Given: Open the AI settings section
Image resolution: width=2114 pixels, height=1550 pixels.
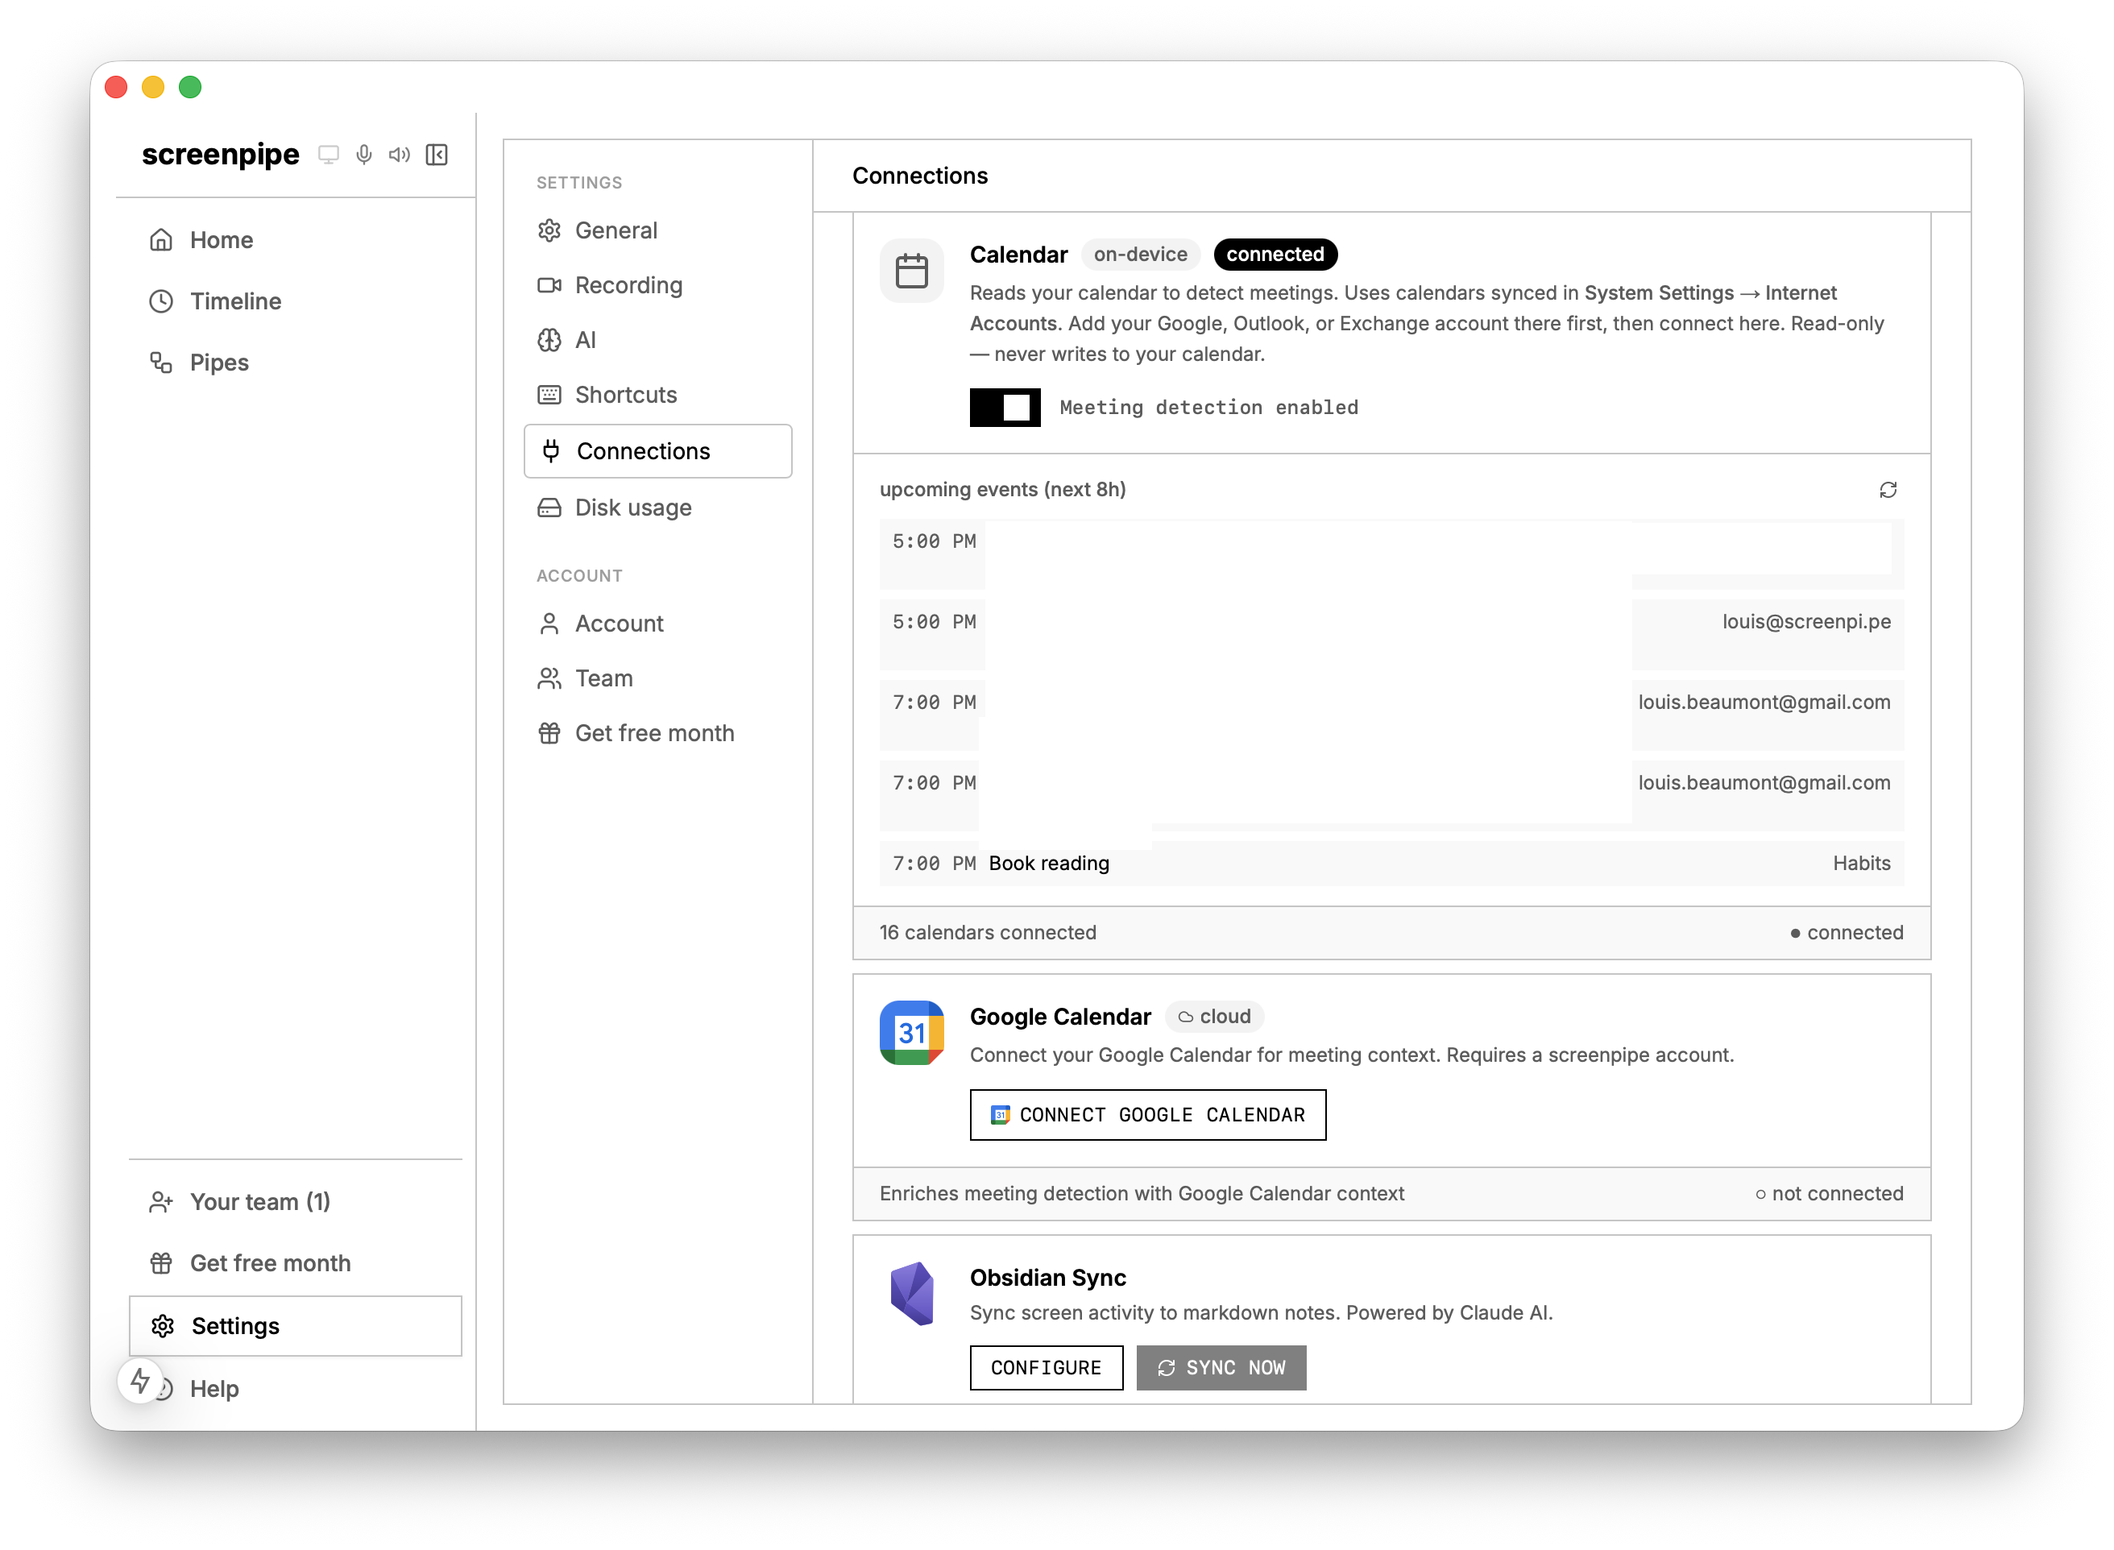Looking at the screenshot, I should [x=585, y=340].
